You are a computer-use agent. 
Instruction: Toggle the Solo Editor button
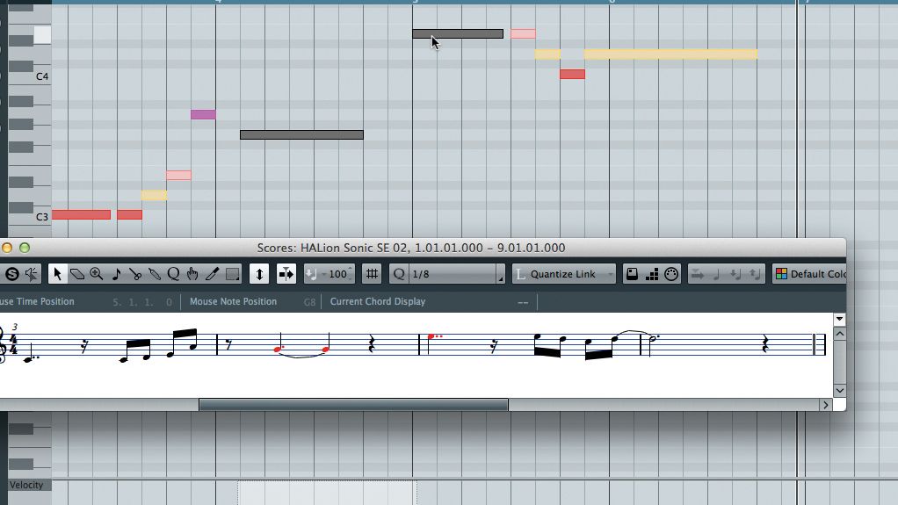(12, 274)
